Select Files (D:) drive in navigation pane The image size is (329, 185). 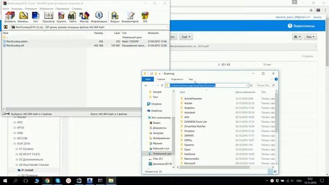(x=156, y=159)
